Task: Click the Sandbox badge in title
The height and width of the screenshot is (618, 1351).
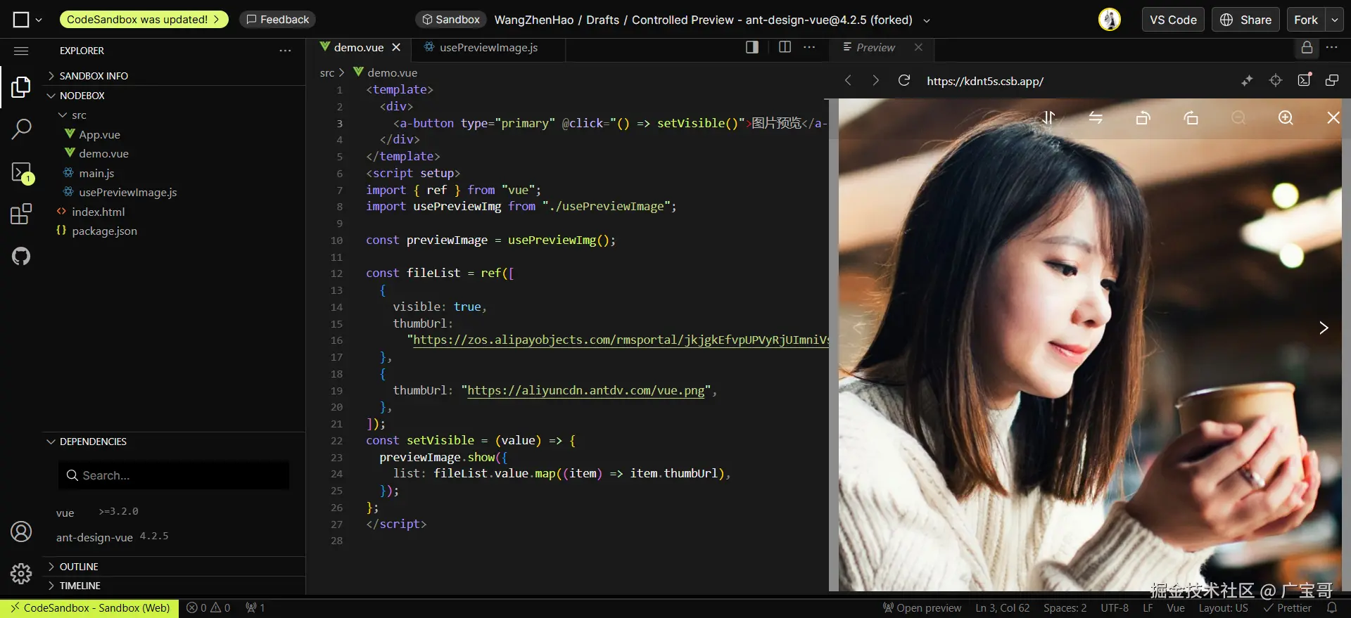Action: 450,20
